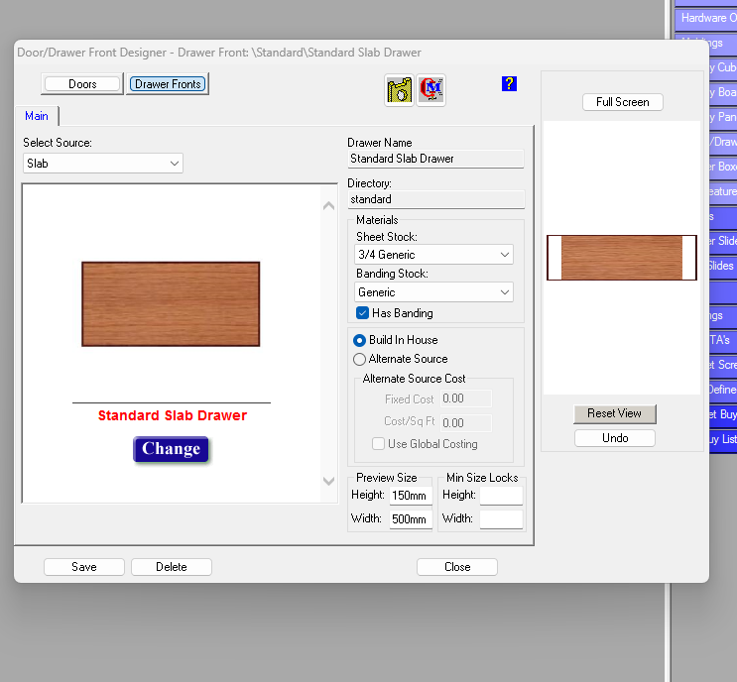Click the Save button

click(x=84, y=567)
